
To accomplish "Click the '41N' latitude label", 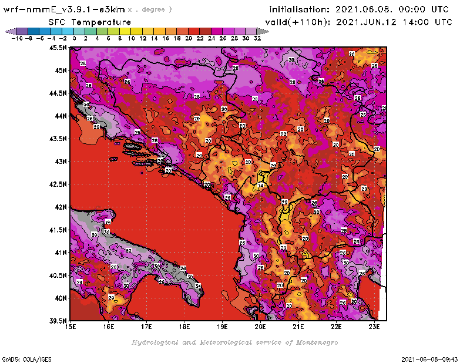I will (x=61, y=253).
